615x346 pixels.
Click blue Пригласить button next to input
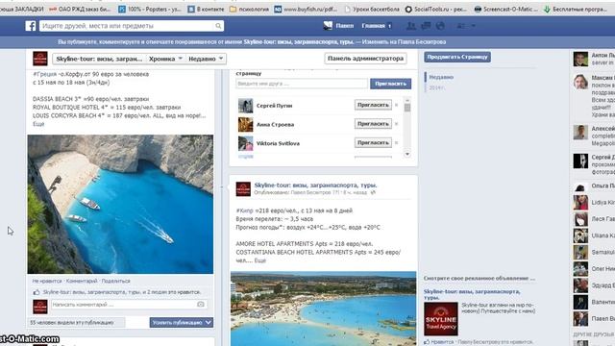tap(390, 84)
